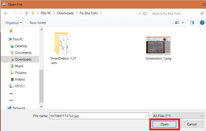The width and height of the screenshot is (206, 131).
Task: Refresh the Fix Blur Foto folder
Action: pyautogui.click(x=145, y=14)
